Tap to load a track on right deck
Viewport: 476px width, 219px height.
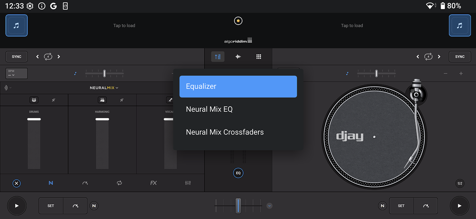[x=352, y=25]
